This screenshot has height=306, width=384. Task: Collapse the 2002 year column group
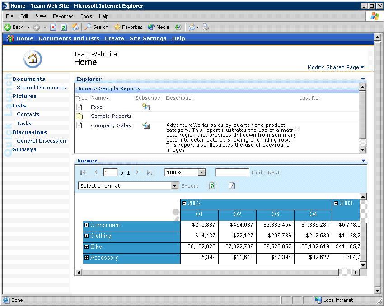click(184, 204)
